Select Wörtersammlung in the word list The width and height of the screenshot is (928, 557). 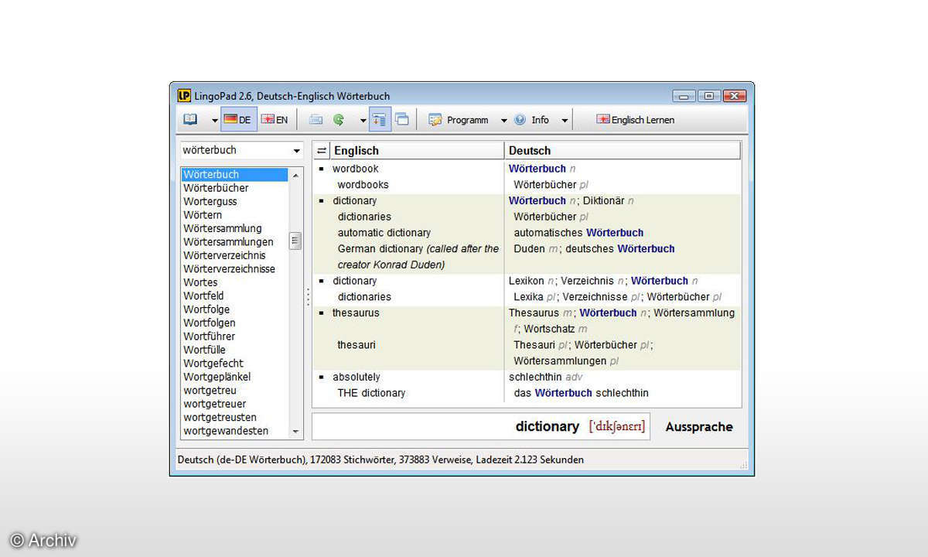[223, 228]
